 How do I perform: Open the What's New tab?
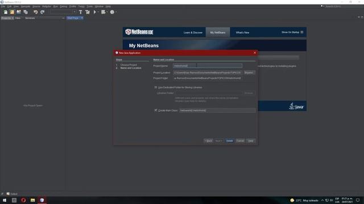[x=242, y=33]
